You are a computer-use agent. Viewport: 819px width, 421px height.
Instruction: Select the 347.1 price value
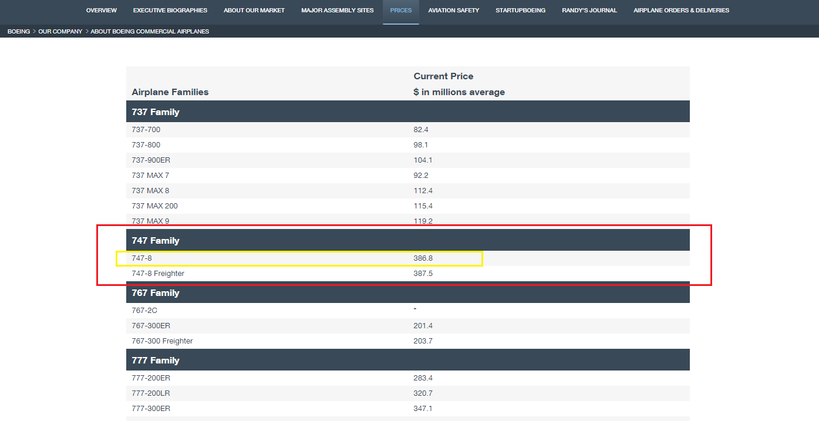(x=423, y=409)
